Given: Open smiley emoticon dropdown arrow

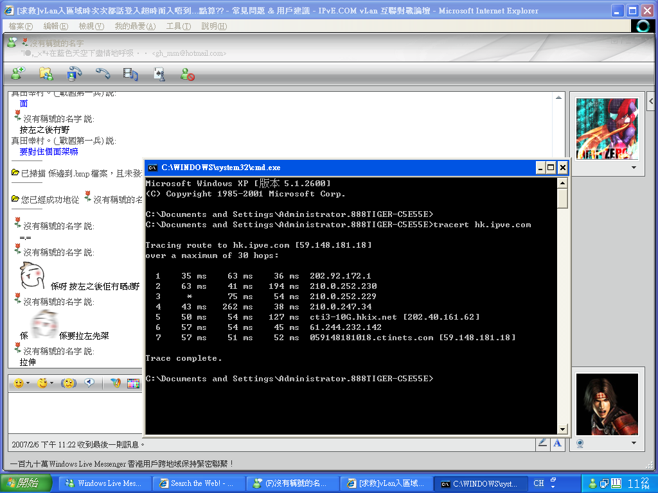Looking at the screenshot, I should [x=28, y=383].
